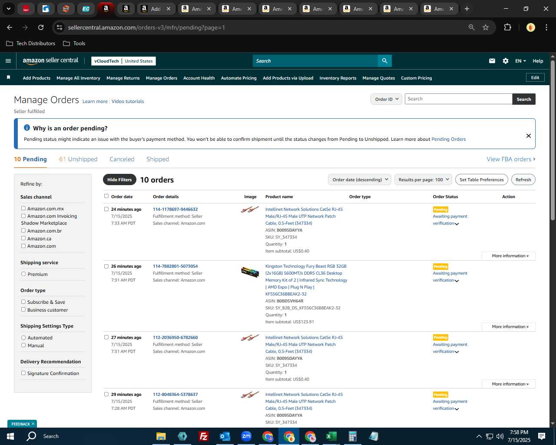Click the bookmark icon in the navigation bar
556x445 pixels.
[x=8, y=77]
